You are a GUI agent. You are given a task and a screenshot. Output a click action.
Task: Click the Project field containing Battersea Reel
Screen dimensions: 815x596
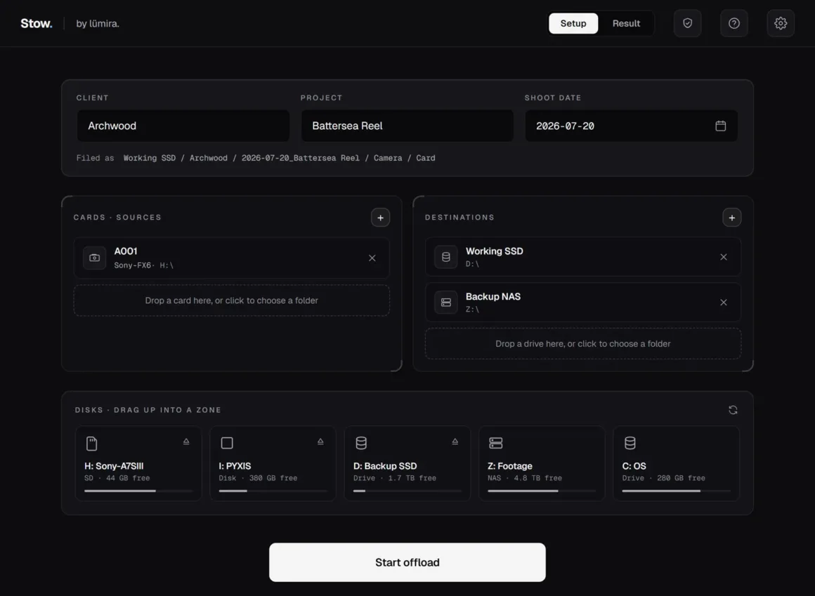pyautogui.click(x=407, y=126)
